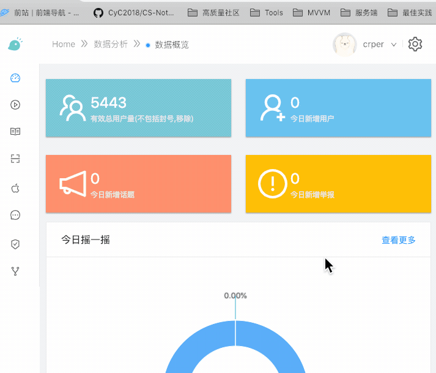Click the 今日新增举报 card label
This screenshot has width=436, height=373.
click(312, 194)
